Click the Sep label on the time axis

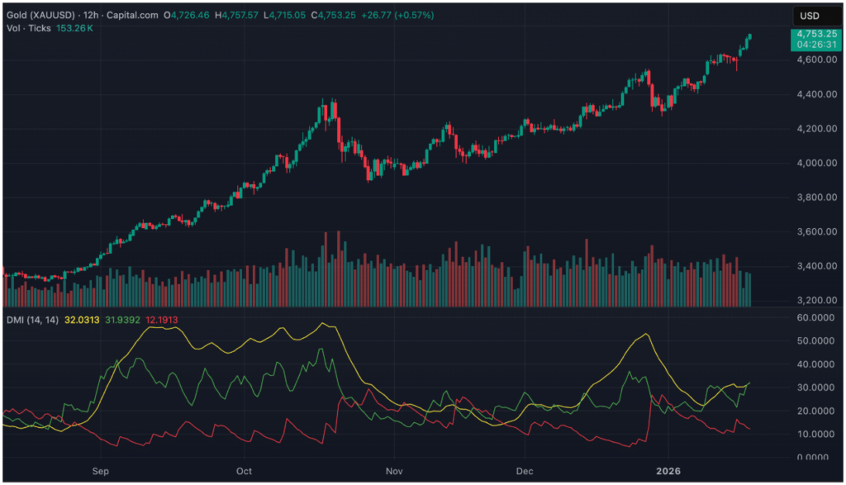click(x=102, y=471)
